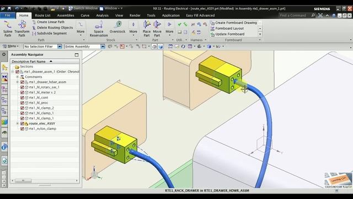The width and height of the screenshot is (353, 199).
Task: Click the Assembly Navigator sidebar tab icon
Action: tap(4, 67)
